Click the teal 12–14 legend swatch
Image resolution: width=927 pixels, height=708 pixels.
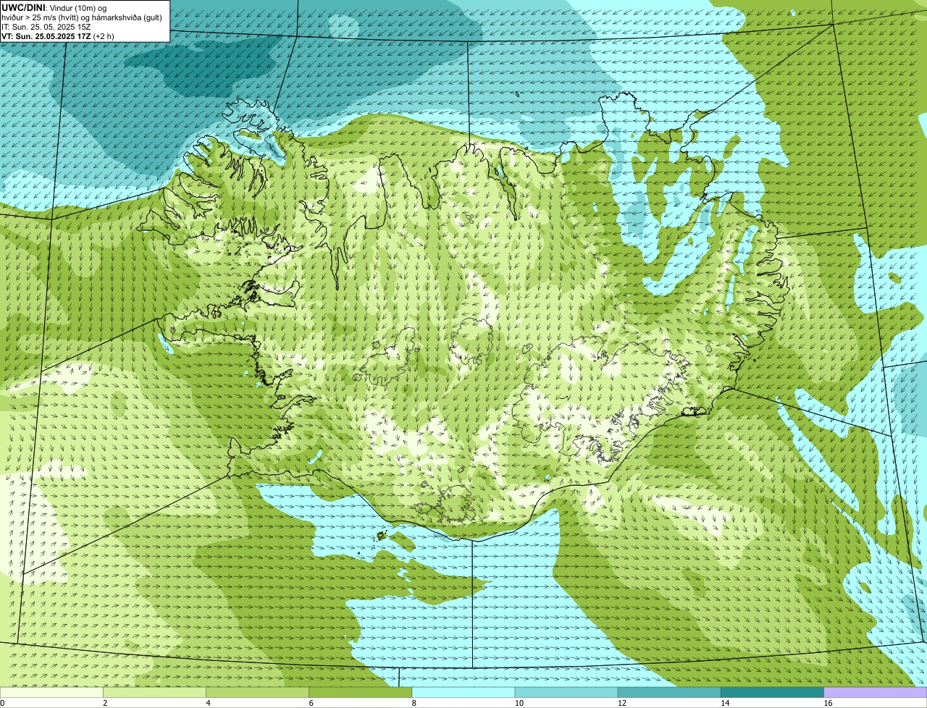[669, 693]
